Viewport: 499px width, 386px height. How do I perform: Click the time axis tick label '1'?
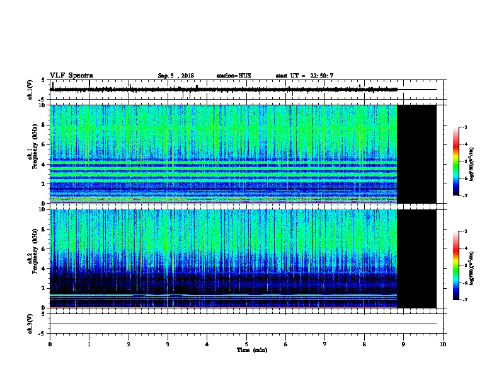pyautogui.click(x=89, y=344)
